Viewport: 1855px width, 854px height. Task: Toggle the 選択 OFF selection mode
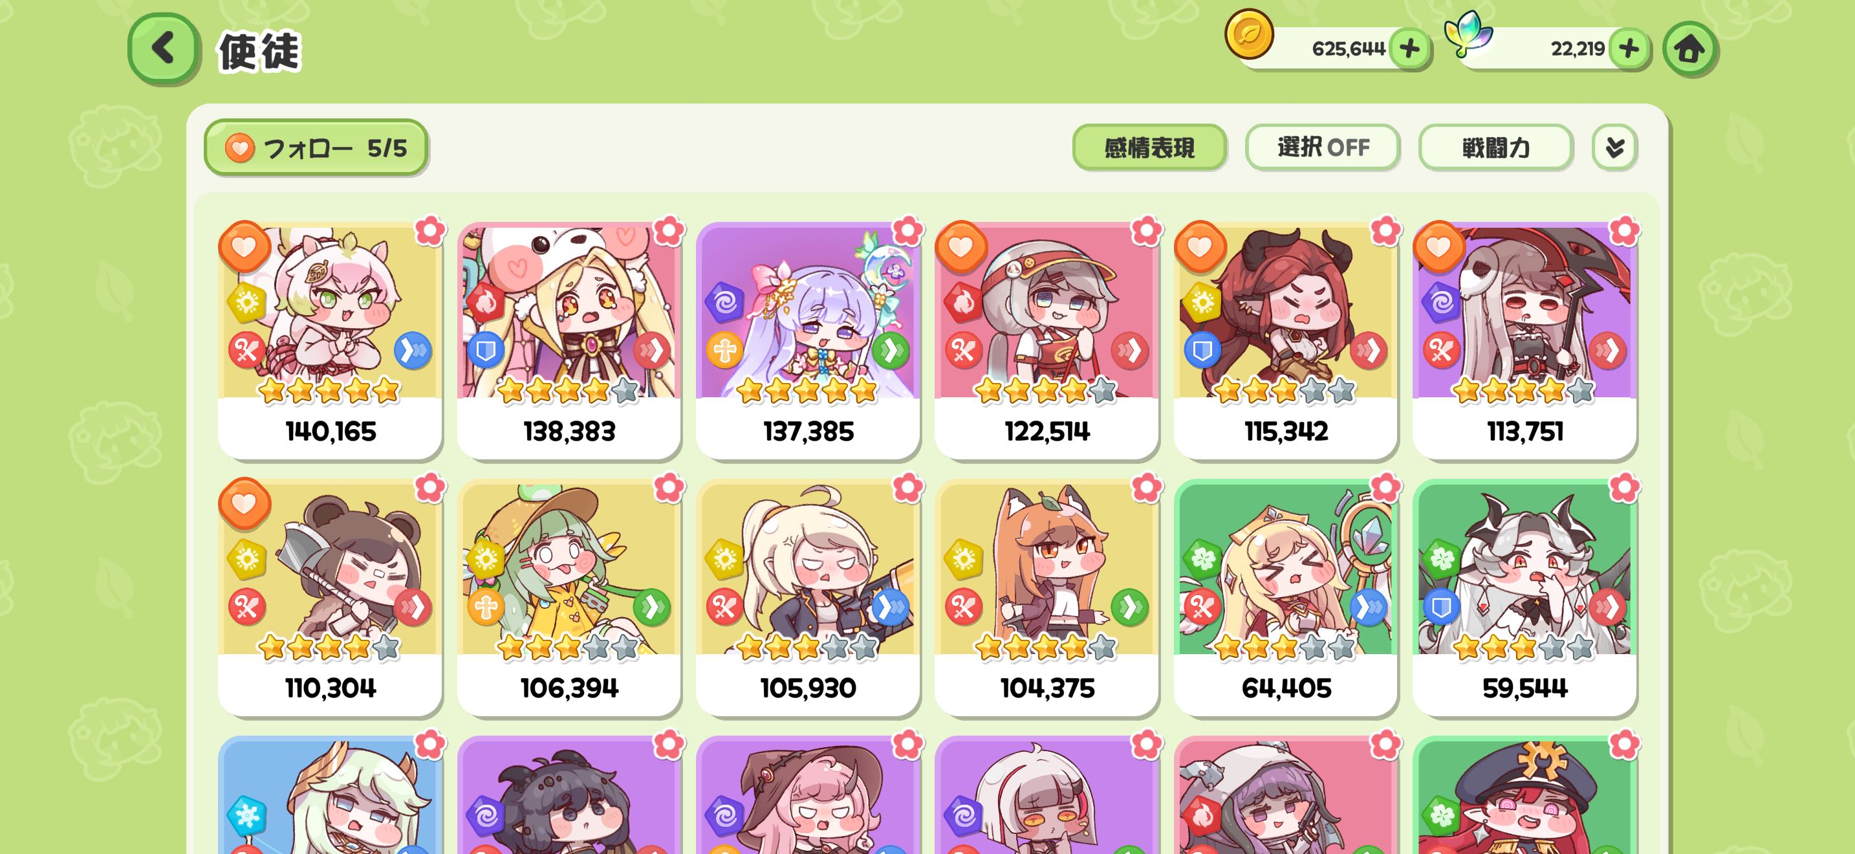click(1322, 148)
